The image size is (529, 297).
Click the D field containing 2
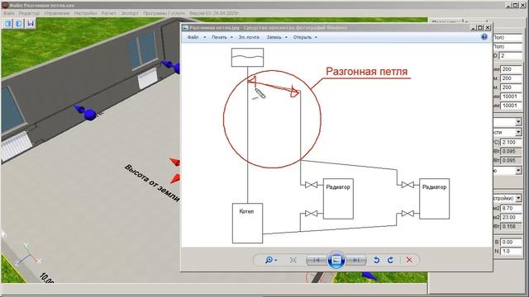tap(511, 55)
